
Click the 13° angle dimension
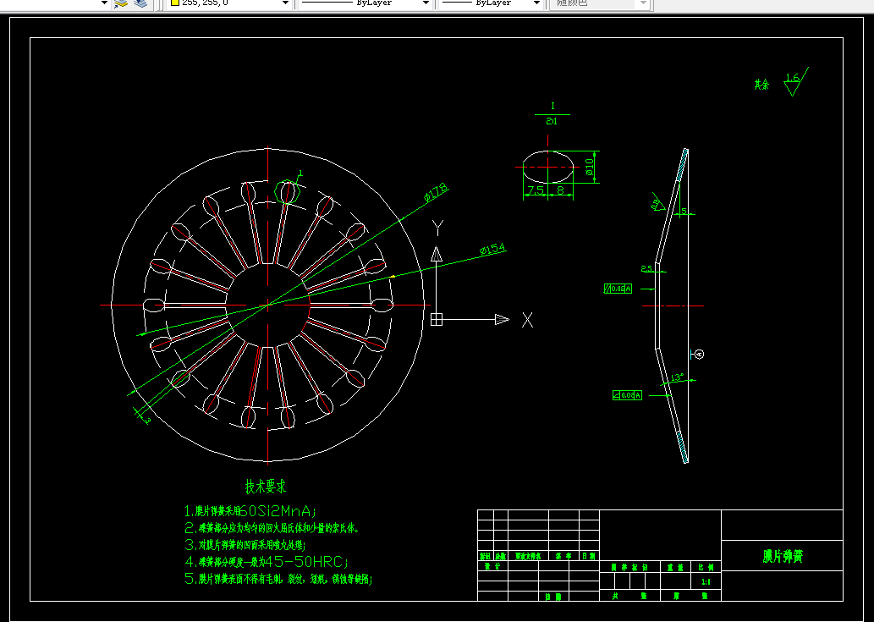click(677, 377)
